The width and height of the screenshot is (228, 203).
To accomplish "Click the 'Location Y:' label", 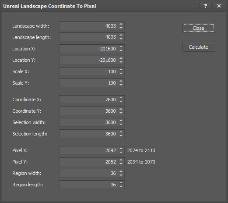I will [24, 60].
